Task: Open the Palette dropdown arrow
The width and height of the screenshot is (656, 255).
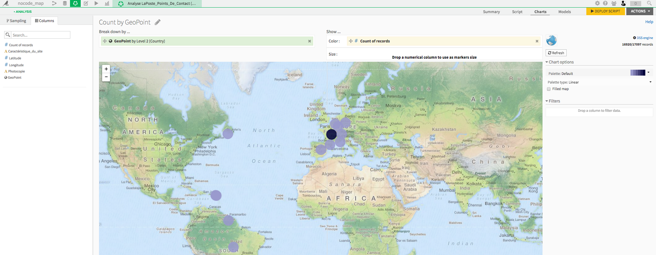Action: pyautogui.click(x=648, y=72)
